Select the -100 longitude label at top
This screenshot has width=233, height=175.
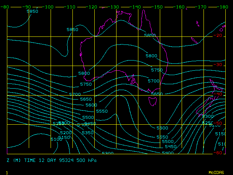(49, 7)
